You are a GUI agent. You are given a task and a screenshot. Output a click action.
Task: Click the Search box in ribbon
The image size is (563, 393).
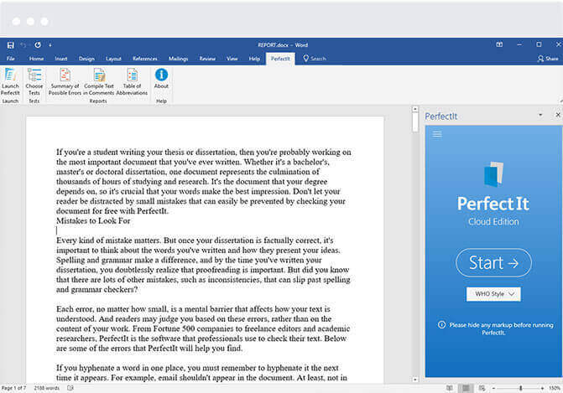point(315,59)
